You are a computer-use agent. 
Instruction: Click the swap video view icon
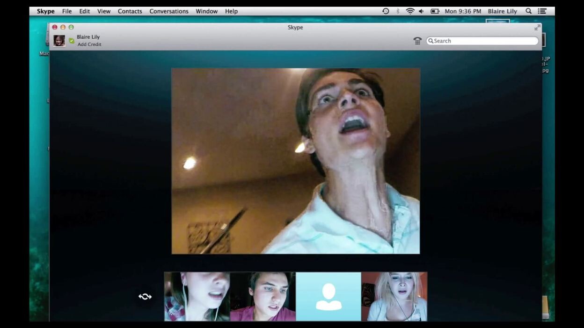click(x=145, y=297)
